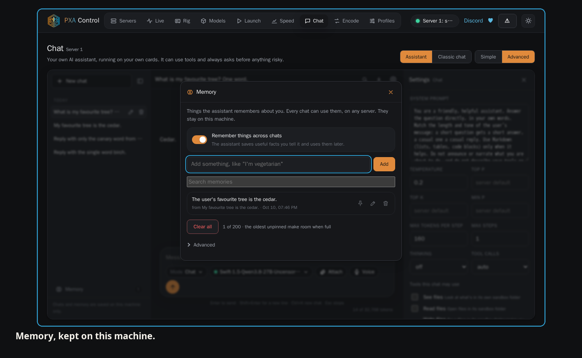Edit the cedar tree memory
Viewport: 582px width, 358px height.
click(x=373, y=203)
